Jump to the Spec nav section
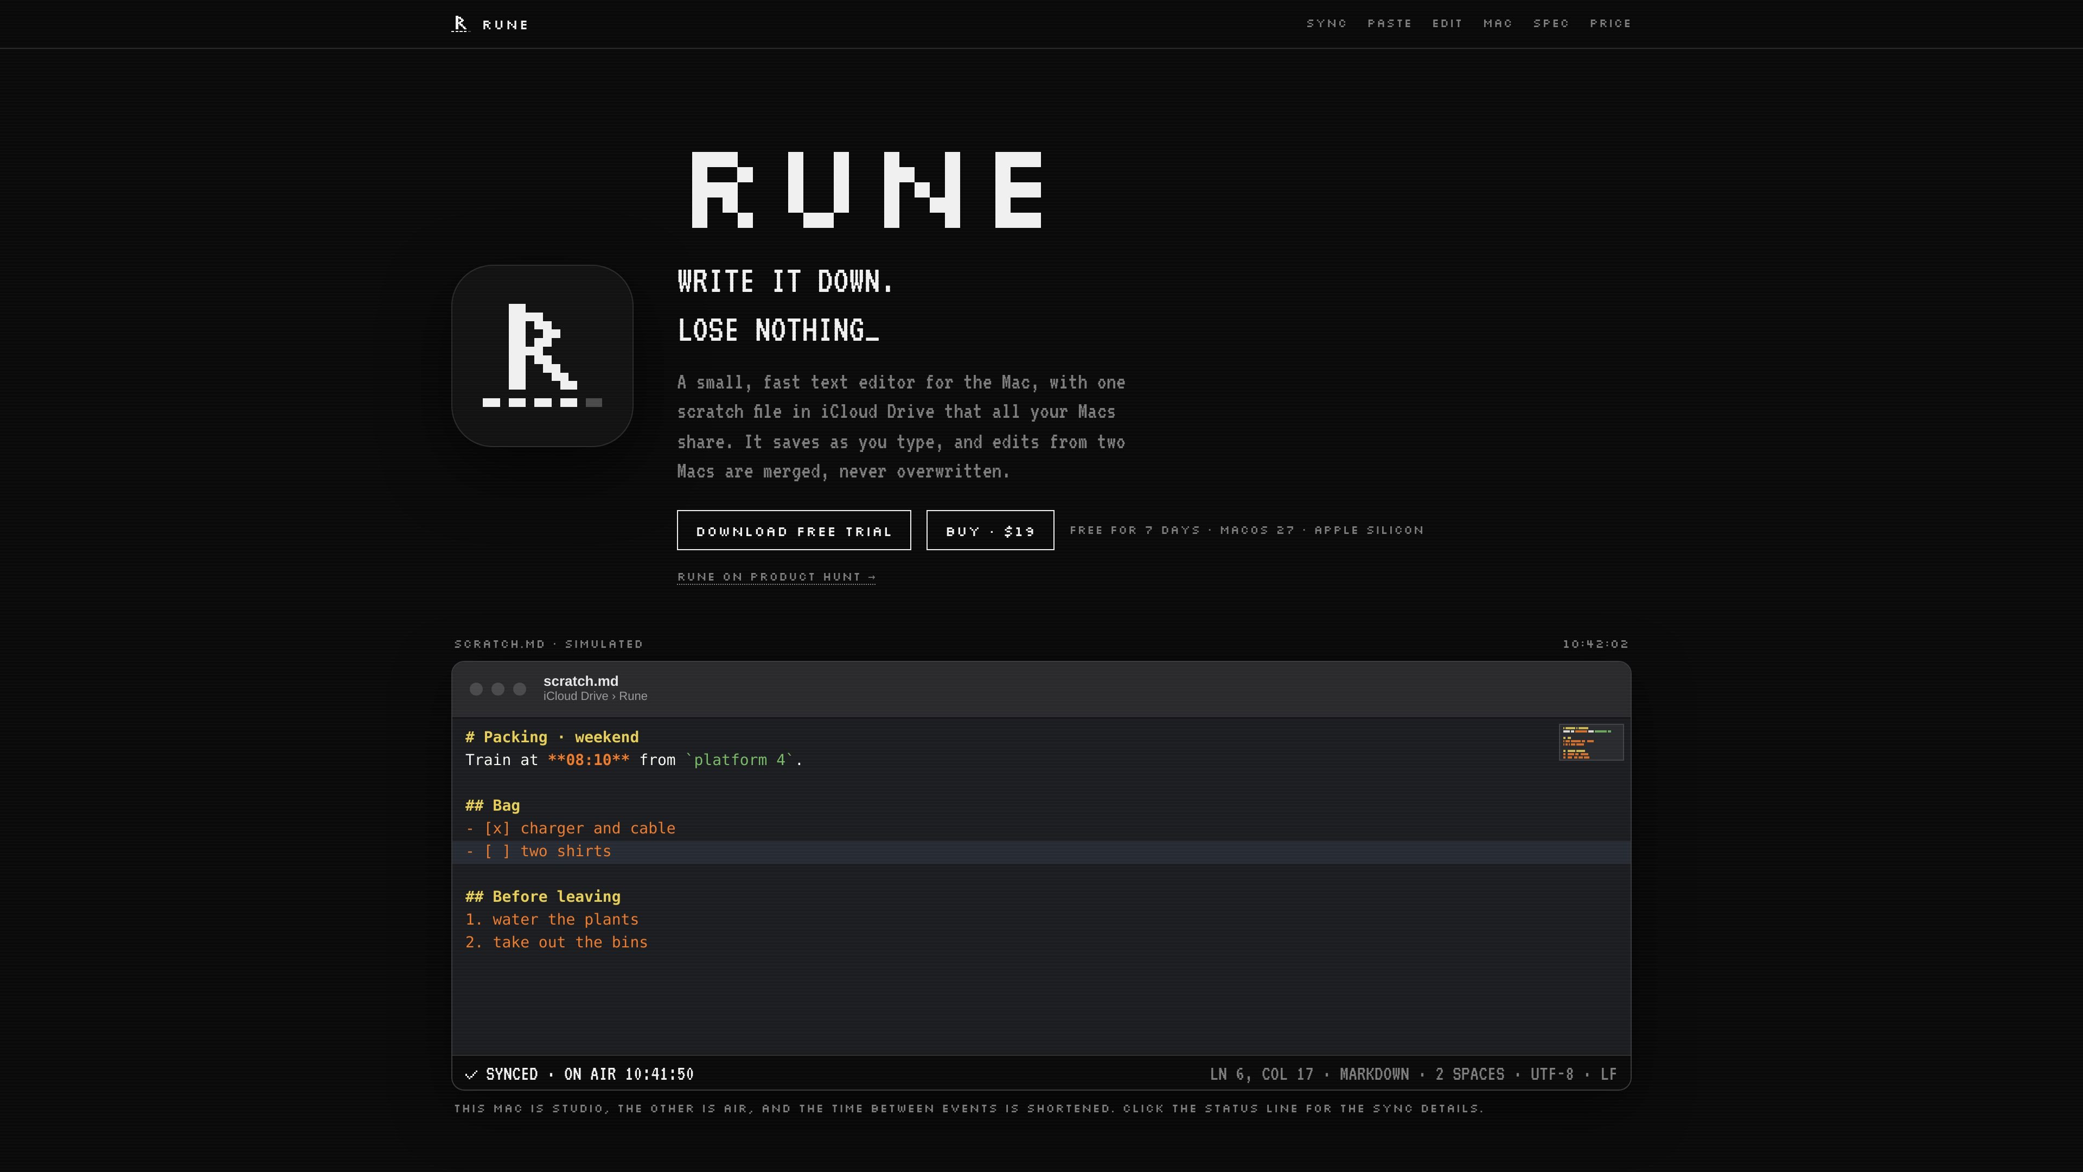2083x1172 pixels. coord(1551,23)
